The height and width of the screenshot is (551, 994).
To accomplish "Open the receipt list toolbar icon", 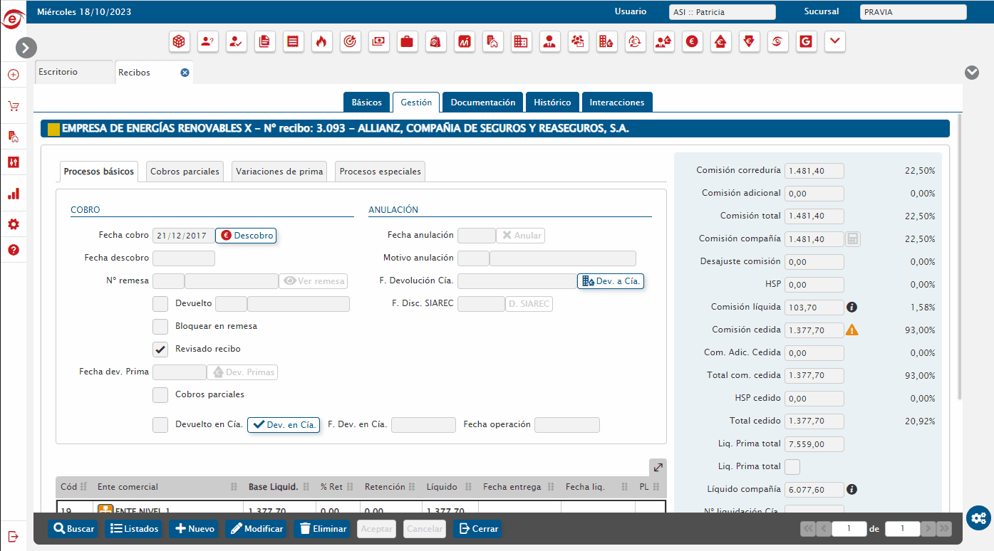I will coord(293,42).
